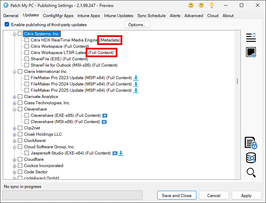Open the ConfigMgr Apps tab
This screenshot has height=203, width=266.
(58, 16)
